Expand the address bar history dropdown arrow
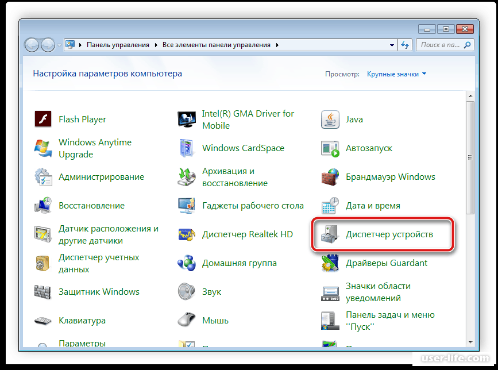The height and width of the screenshot is (370, 498). coord(392,45)
